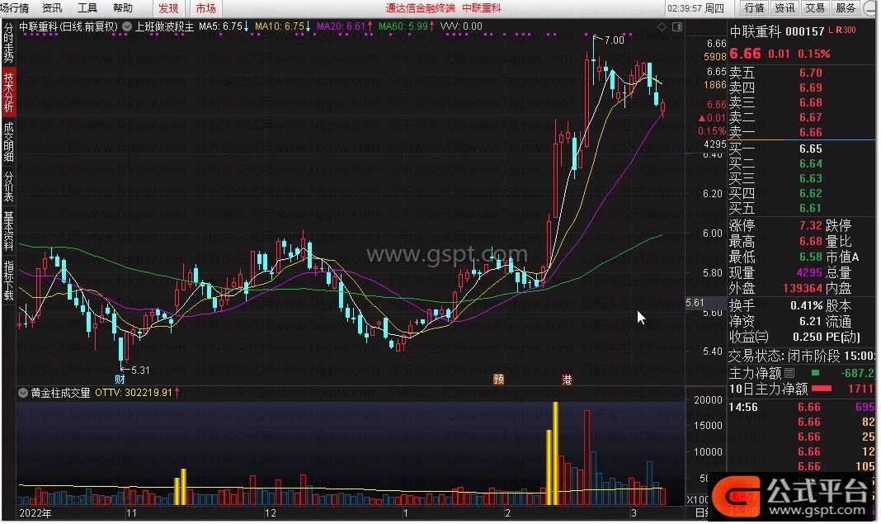Open the 帮助 menu
Image resolution: width=881 pixels, height=524 pixels.
(x=122, y=8)
